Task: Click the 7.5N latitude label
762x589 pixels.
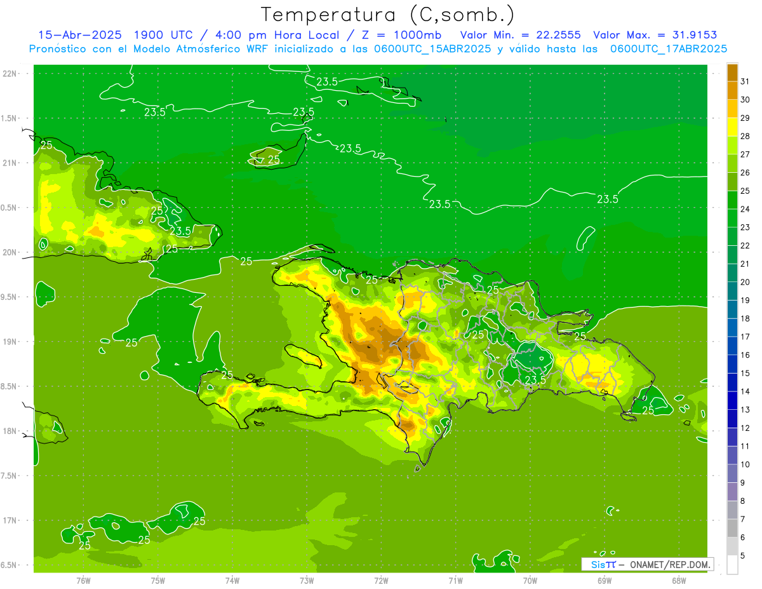Action: coord(8,475)
